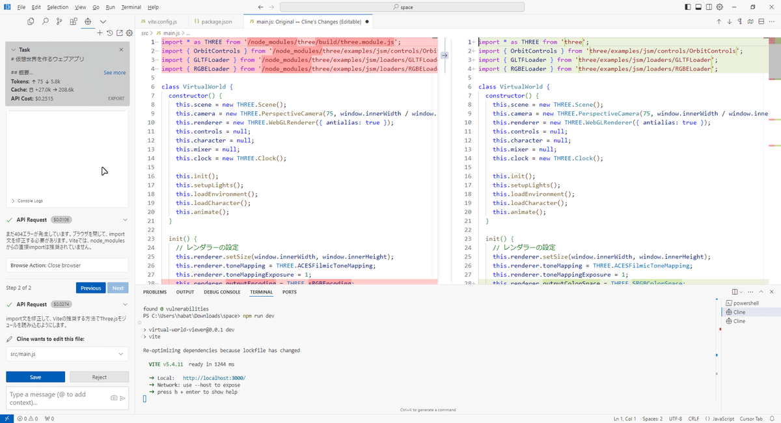This screenshot has width=781, height=423.
Task: Select the Cline robot icon in the activity bar
Action: point(88,21)
